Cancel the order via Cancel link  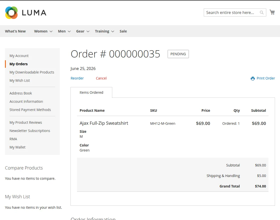coord(101,78)
